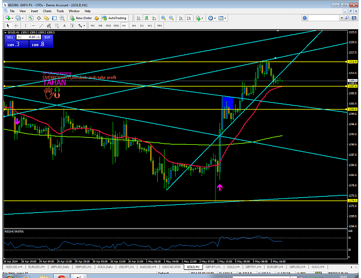
Task: Select the vertical line tool
Action: (x=25, y=25)
